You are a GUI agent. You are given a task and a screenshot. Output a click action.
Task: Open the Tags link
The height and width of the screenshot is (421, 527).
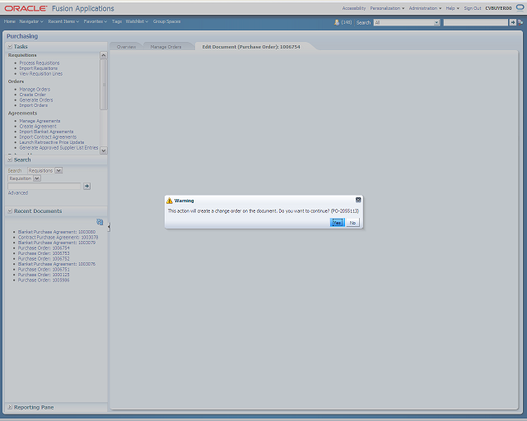117,21
